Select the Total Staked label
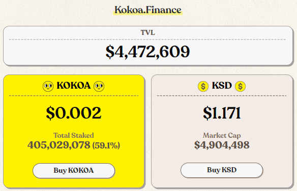 (74, 135)
